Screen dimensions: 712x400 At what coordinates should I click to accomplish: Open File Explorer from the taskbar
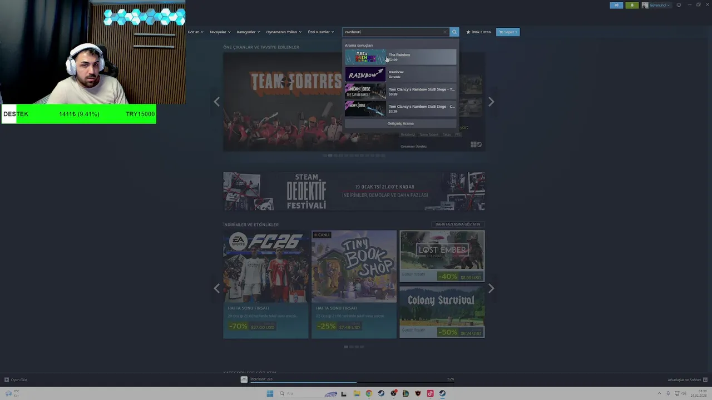(357, 393)
